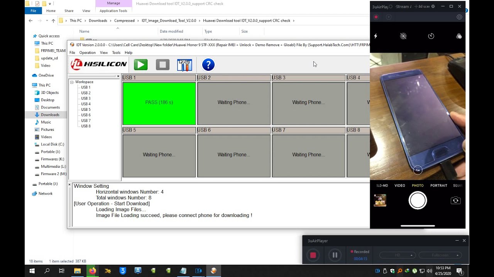Select USB 2 in Workspace tree
Viewport: 494px width, 277px height.
tap(86, 93)
